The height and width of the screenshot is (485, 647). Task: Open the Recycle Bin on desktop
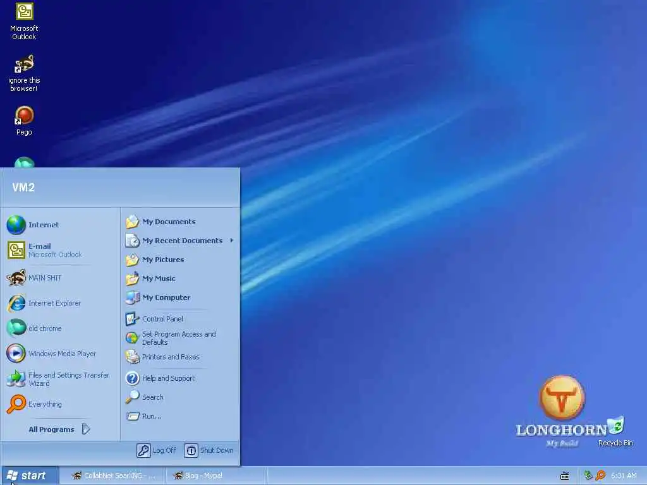[615, 431]
